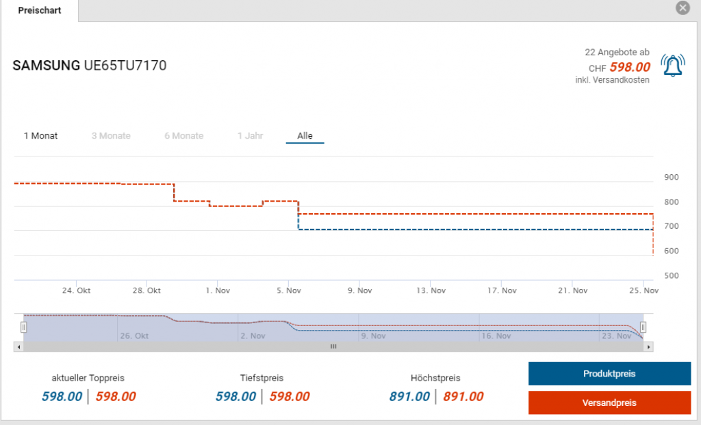Click the CHF 598.00 offer price
701x425 pixels.
(x=629, y=67)
